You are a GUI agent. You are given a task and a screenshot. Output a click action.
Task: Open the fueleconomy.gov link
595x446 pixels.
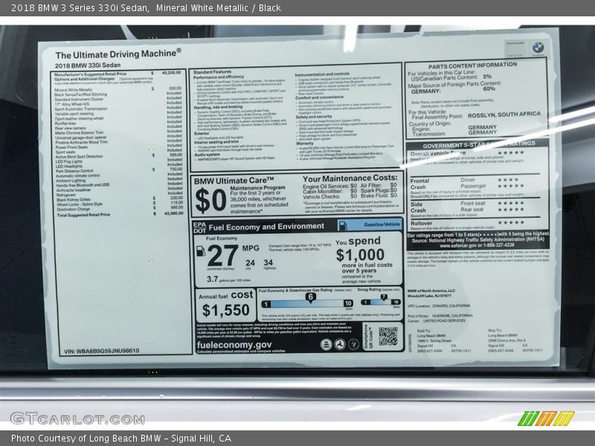point(234,345)
